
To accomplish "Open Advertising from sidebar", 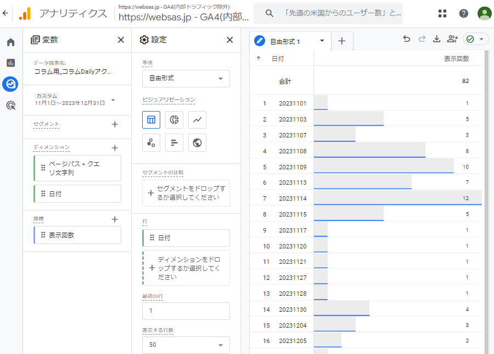I will (11, 106).
